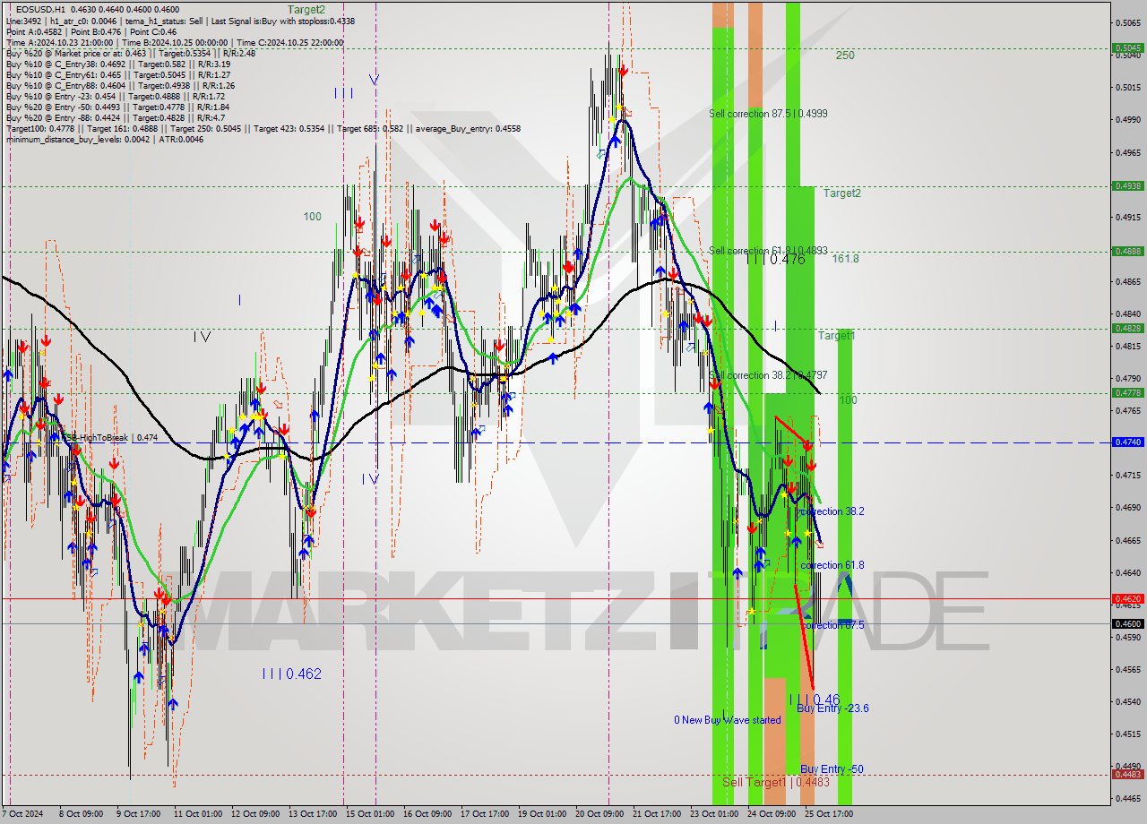Click the 'Buy Entry -23.6' label
This screenshot has width=1147, height=824.
point(832,708)
